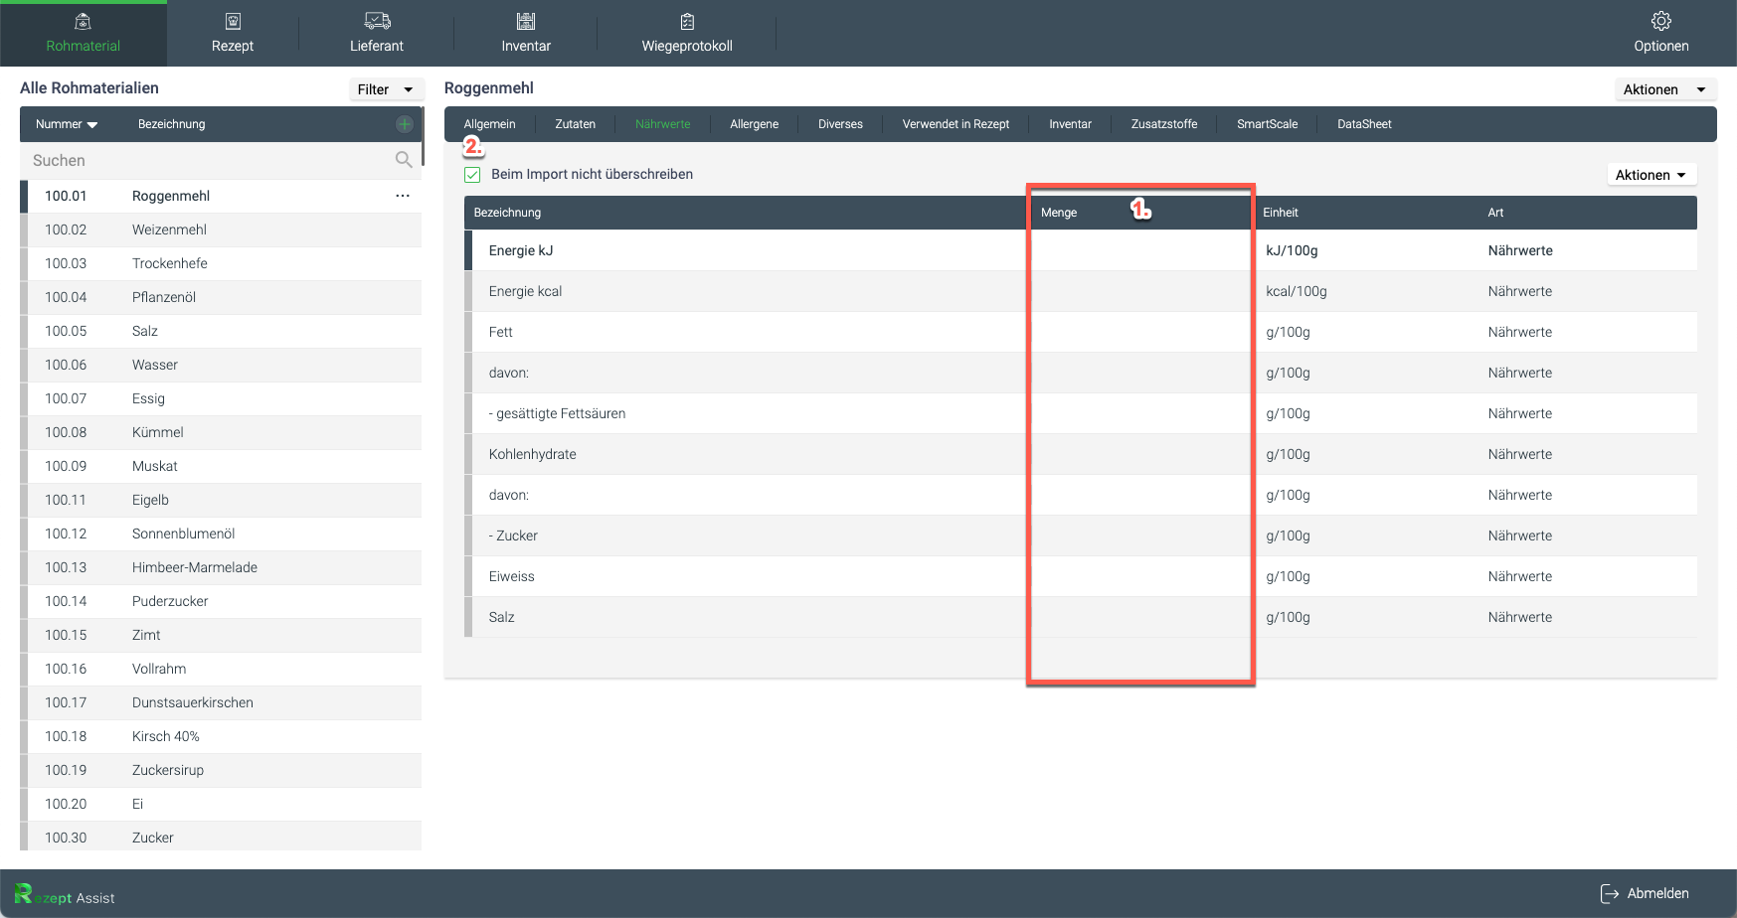Uncheck 'Beim Import nicht überschreiben' checkbox
1737x918 pixels.
click(472, 175)
